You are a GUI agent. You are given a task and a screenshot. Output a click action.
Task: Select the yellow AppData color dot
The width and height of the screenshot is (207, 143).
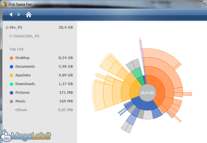12,75
